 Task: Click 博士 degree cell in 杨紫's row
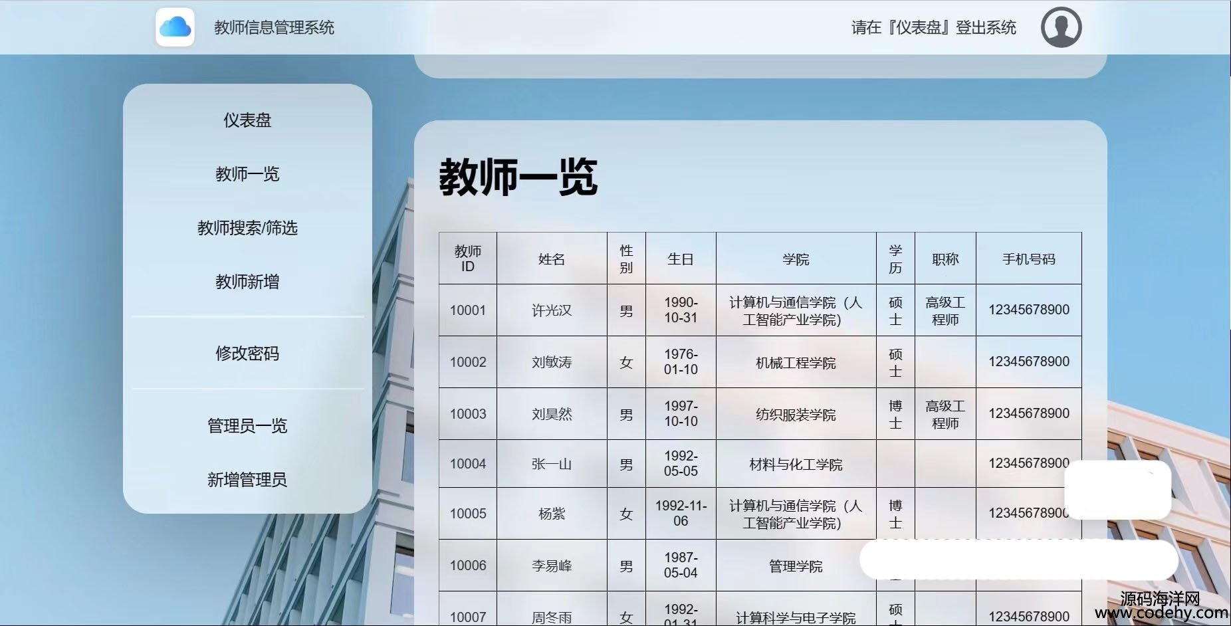(895, 514)
